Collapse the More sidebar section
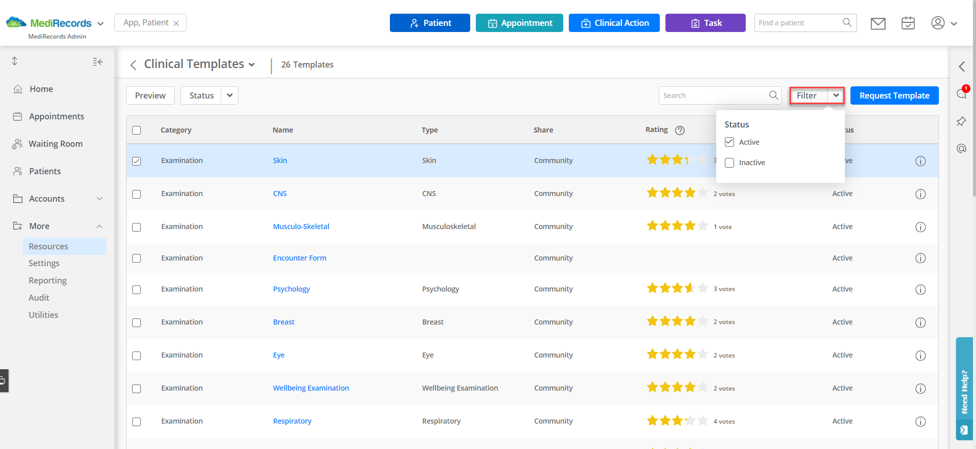 tap(100, 227)
